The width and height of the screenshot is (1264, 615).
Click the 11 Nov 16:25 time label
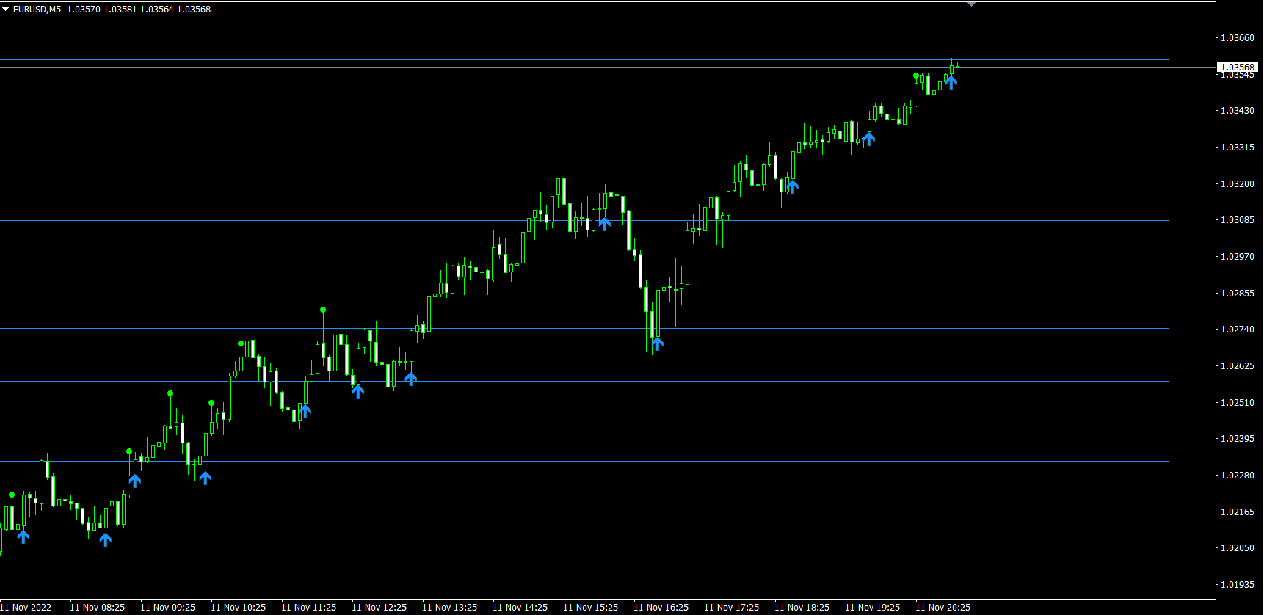(661, 608)
